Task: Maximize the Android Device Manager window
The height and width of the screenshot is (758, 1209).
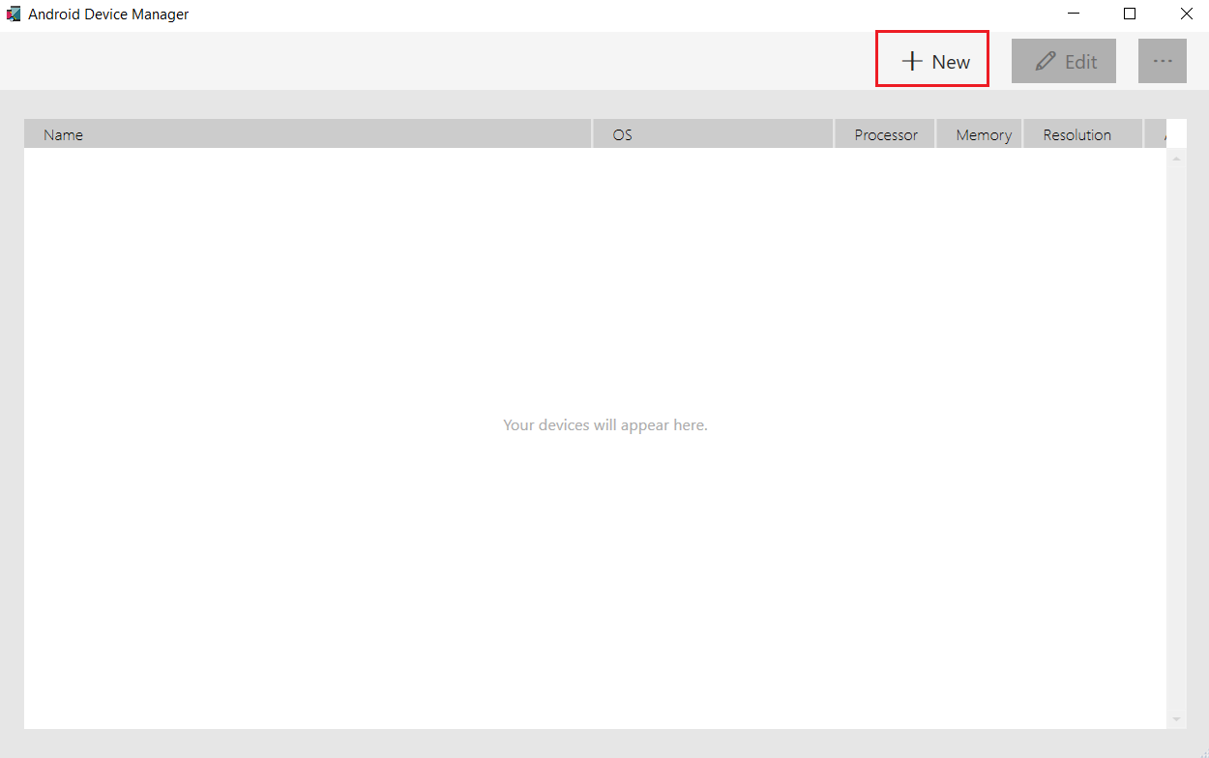Action: click(1130, 14)
